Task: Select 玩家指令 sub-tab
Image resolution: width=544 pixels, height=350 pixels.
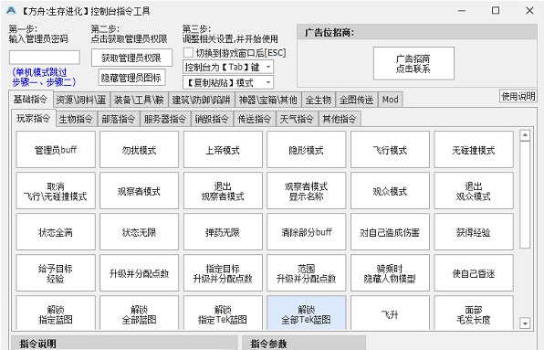Action: [33, 118]
